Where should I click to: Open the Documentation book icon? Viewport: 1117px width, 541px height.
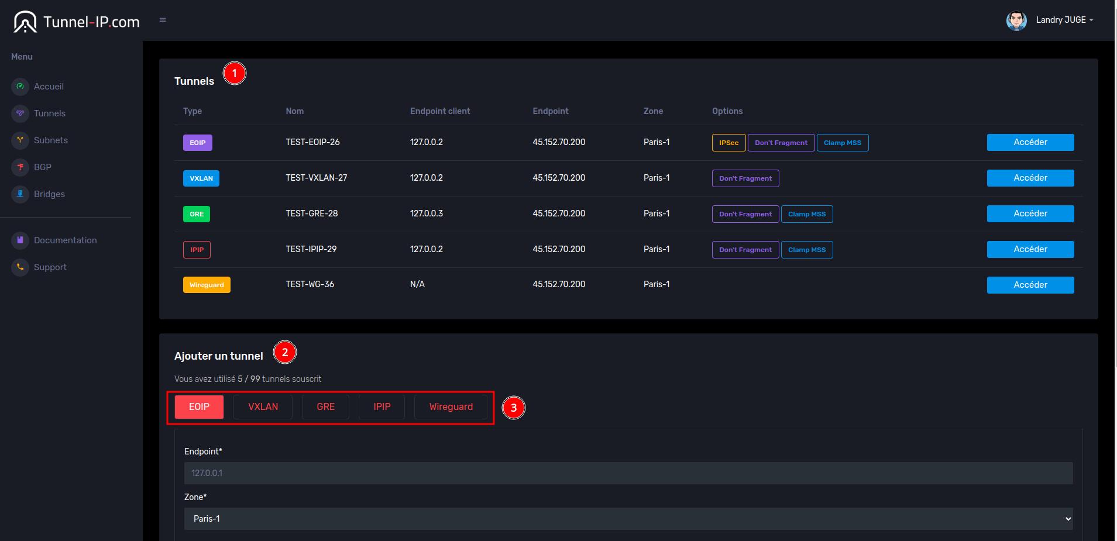(x=20, y=240)
